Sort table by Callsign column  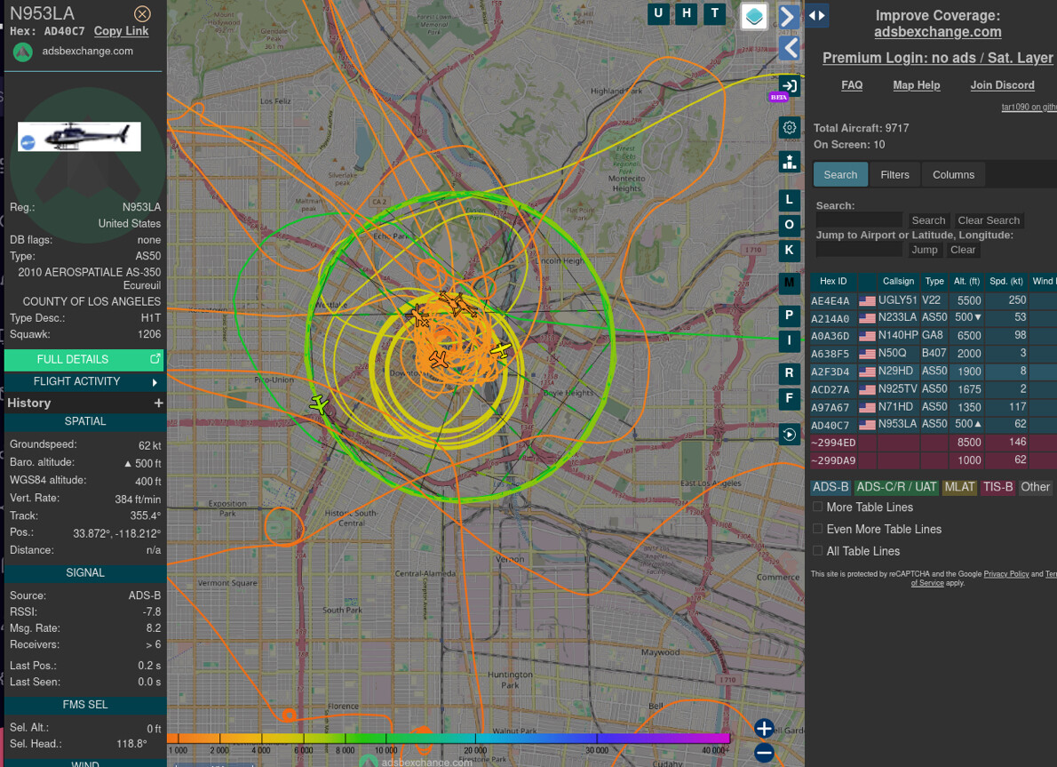pyautogui.click(x=899, y=282)
